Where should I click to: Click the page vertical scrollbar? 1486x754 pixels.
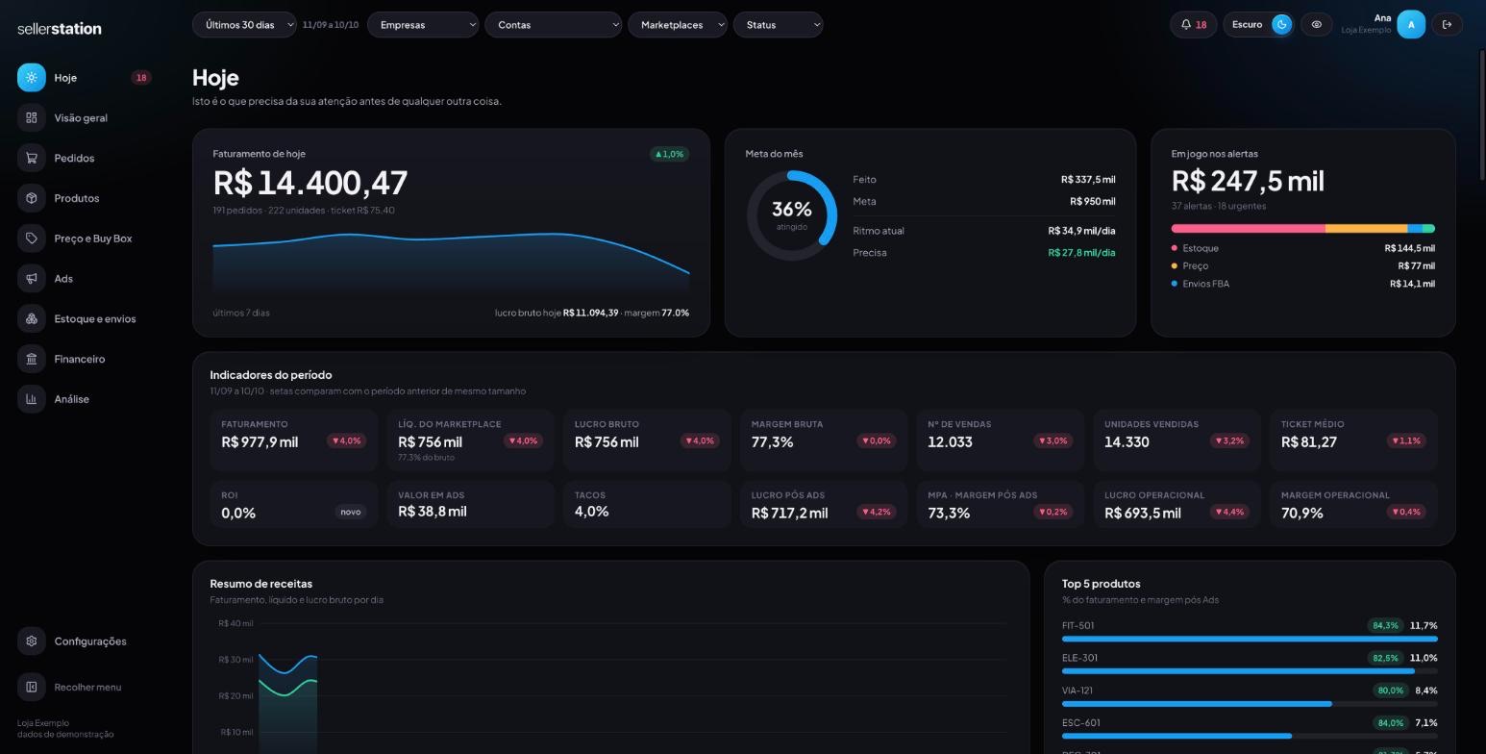(x=1481, y=113)
